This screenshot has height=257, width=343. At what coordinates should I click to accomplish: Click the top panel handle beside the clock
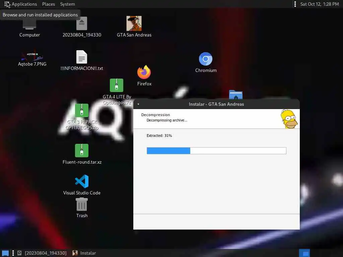click(295, 4)
